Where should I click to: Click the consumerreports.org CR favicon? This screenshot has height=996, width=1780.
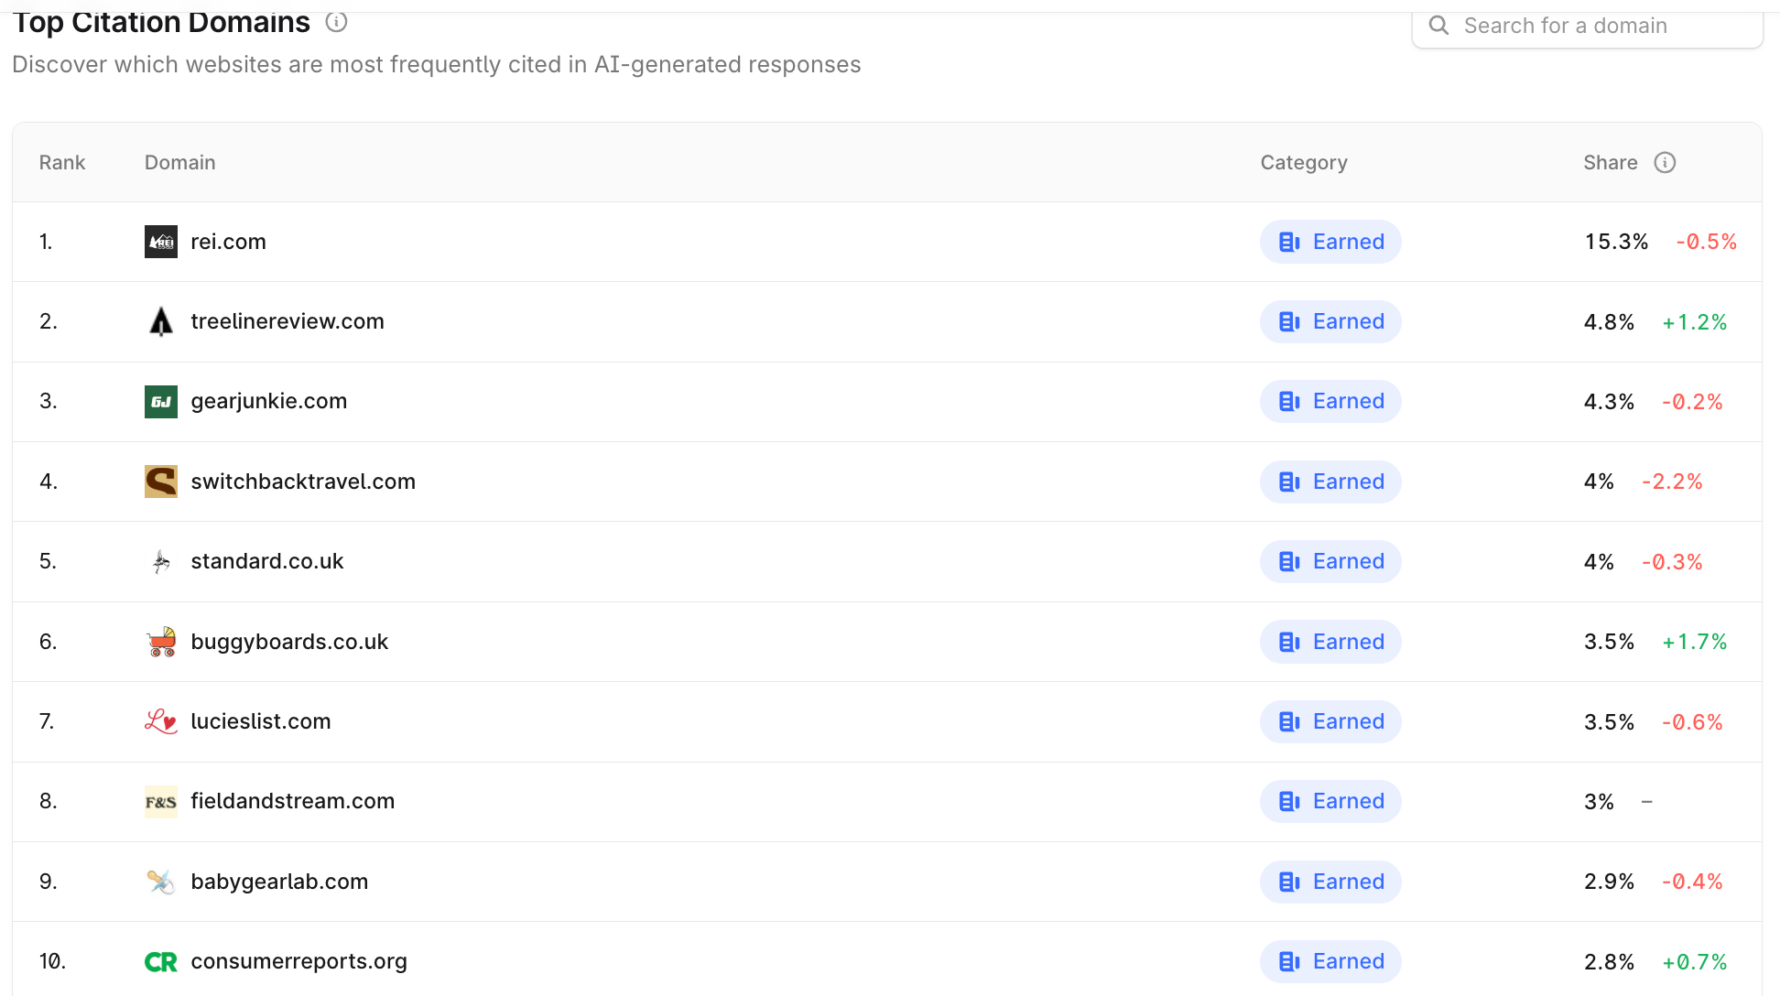[161, 962]
